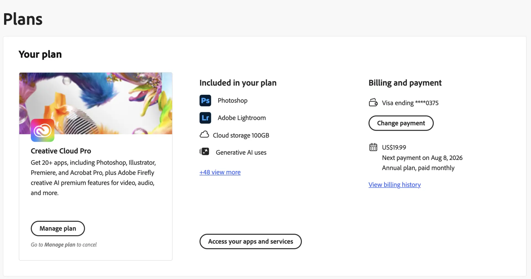Select the Photoshop label text
Viewport: 531px width, 279px height.
coord(233,101)
